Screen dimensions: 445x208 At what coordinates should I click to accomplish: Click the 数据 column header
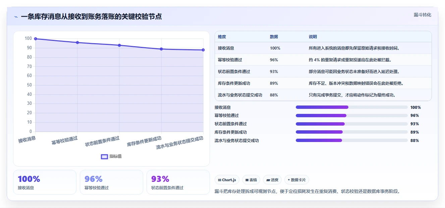tap(274, 37)
